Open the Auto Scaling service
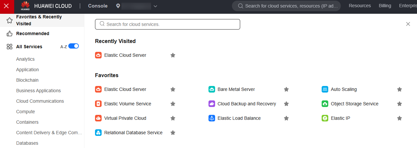Screen dimensions: 417x148 (344, 89)
